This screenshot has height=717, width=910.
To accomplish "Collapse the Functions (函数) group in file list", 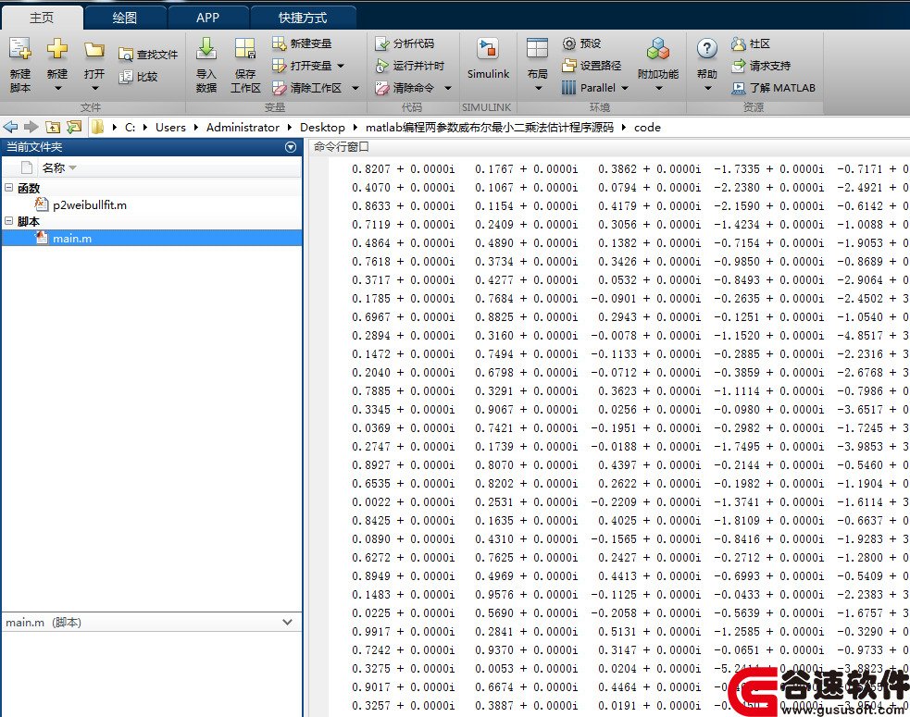I will point(8,188).
